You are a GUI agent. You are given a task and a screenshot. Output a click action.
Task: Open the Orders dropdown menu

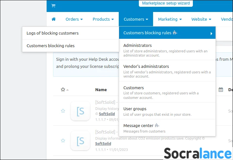click(74, 19)
